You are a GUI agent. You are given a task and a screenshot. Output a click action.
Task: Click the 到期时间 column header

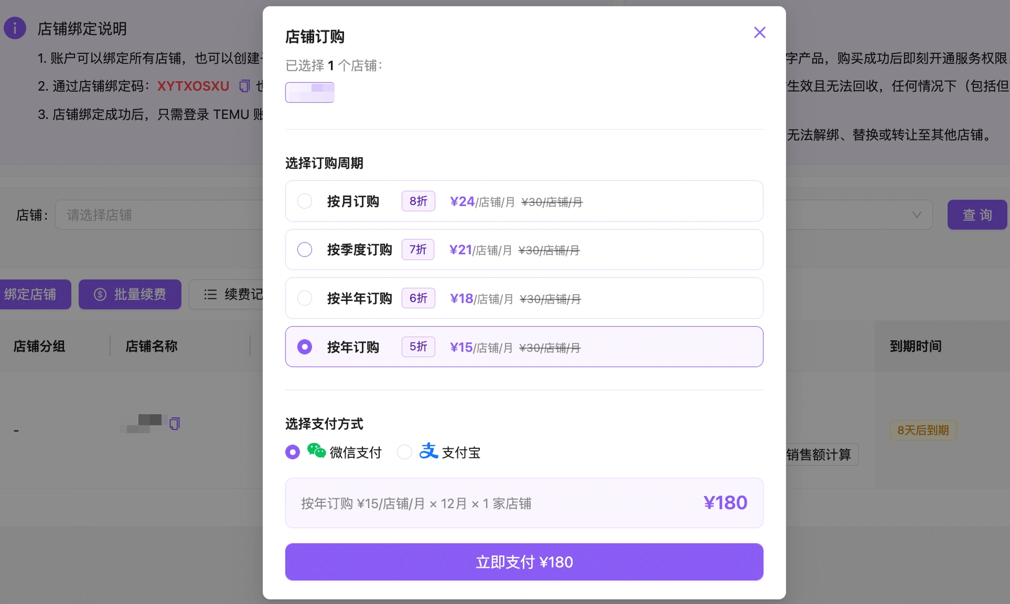click(916, 346)
